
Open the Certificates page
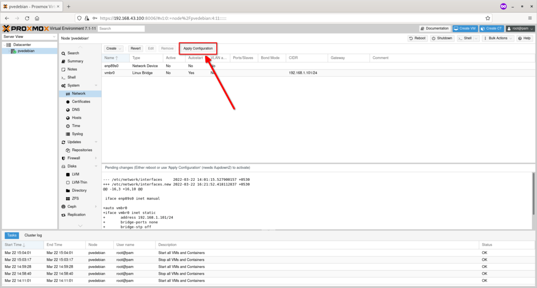(x=81, y=102)
